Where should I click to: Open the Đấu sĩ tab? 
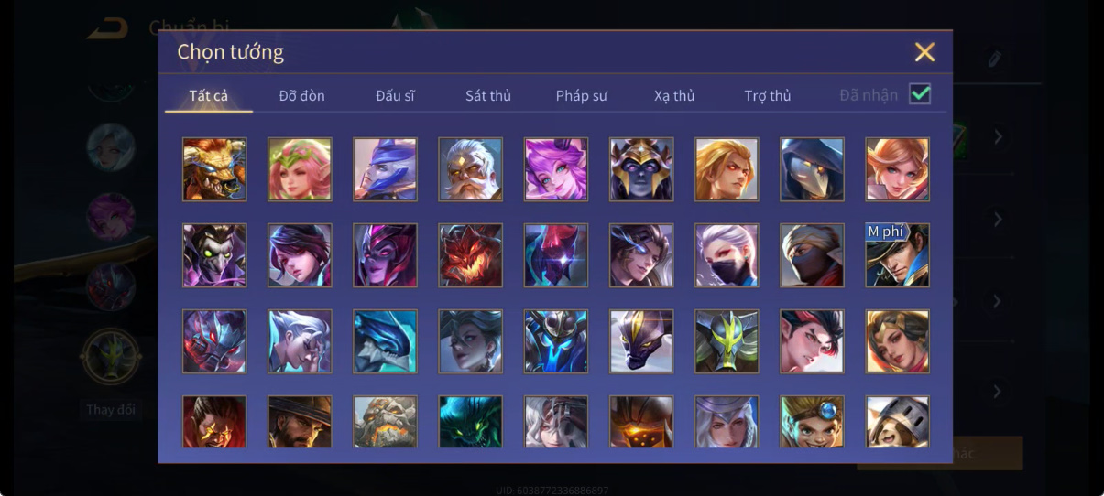[x=395, y=95]
